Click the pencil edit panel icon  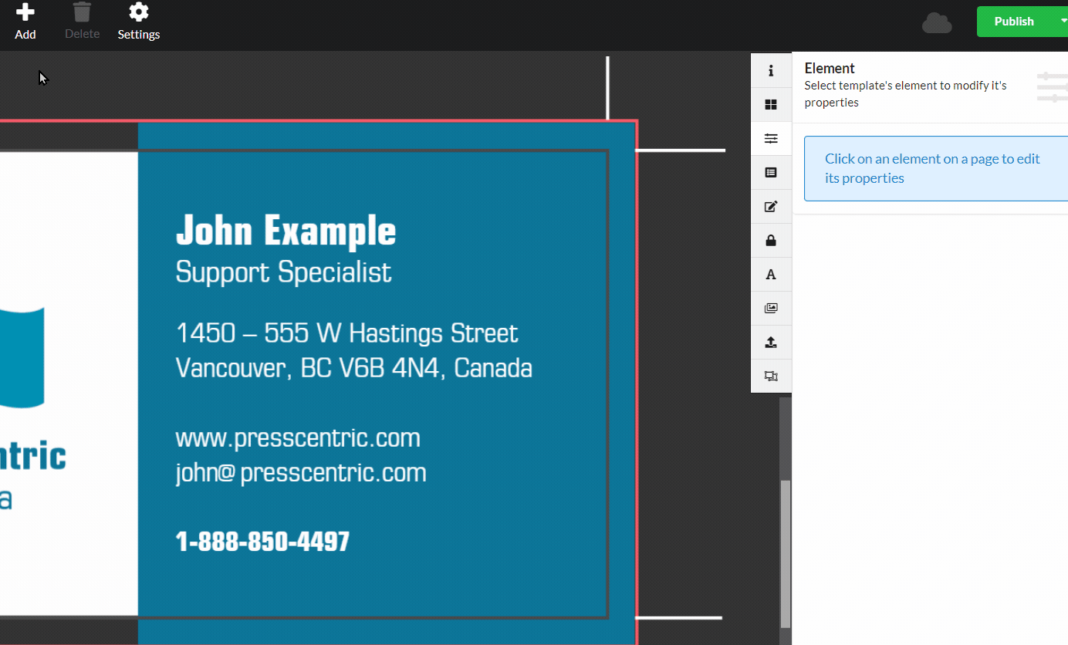(771, 207)
